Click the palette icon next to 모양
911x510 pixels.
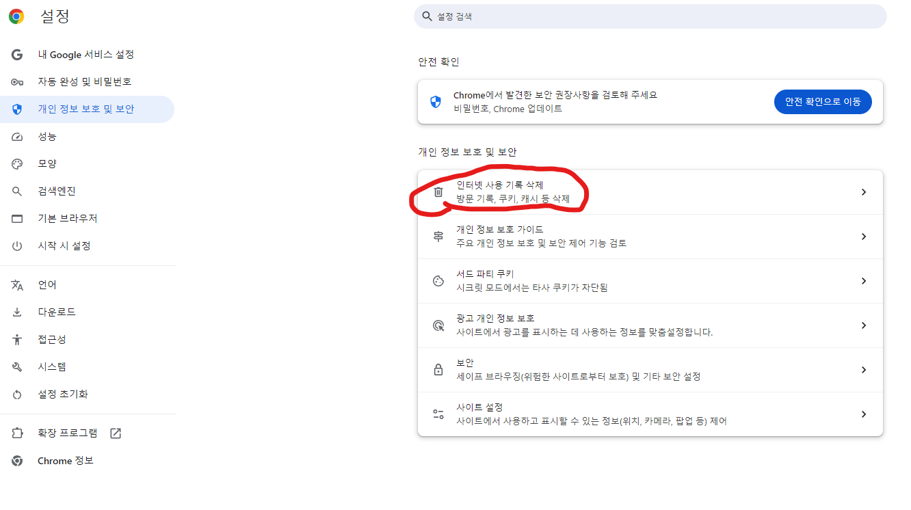tap(17, 164)
